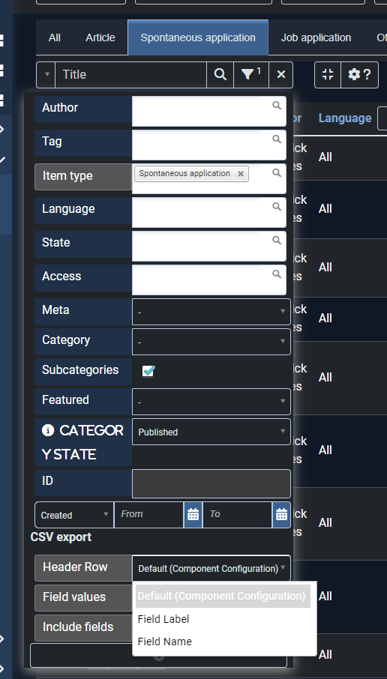Choose the Field Name option

coord(165,642)
